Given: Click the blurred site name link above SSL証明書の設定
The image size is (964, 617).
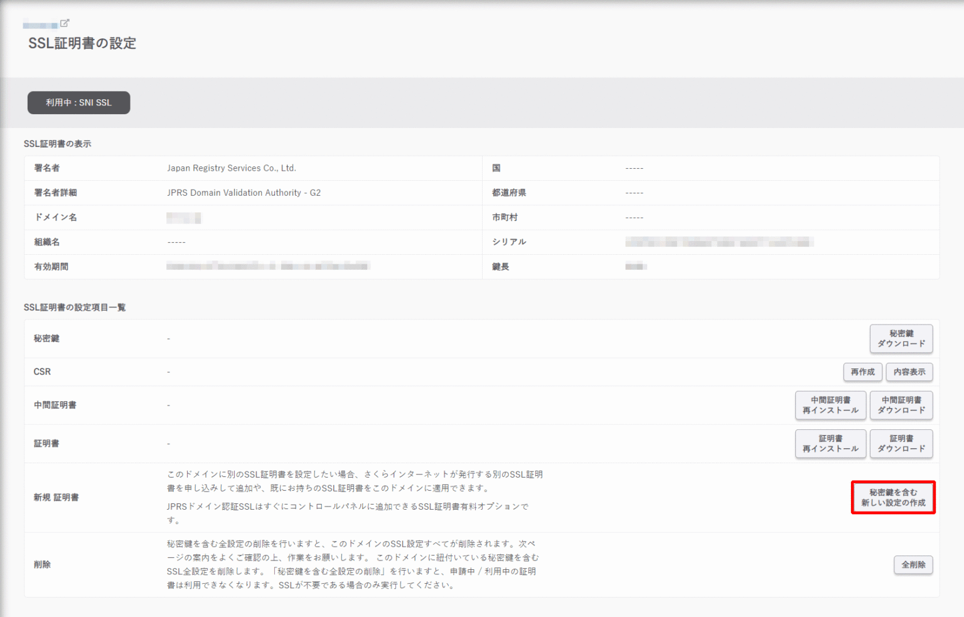Looking at the screenshot, I should click(x=41, y=23).
